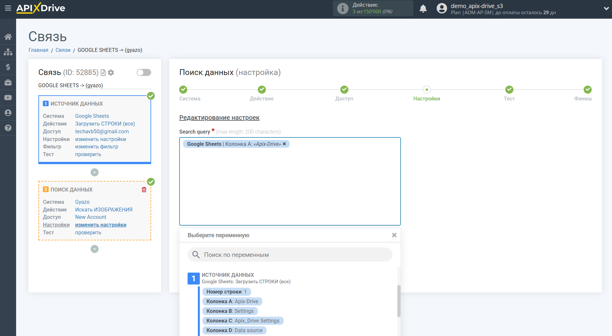Add a block below the data search step
612x336 pixels.
[94, 249]
